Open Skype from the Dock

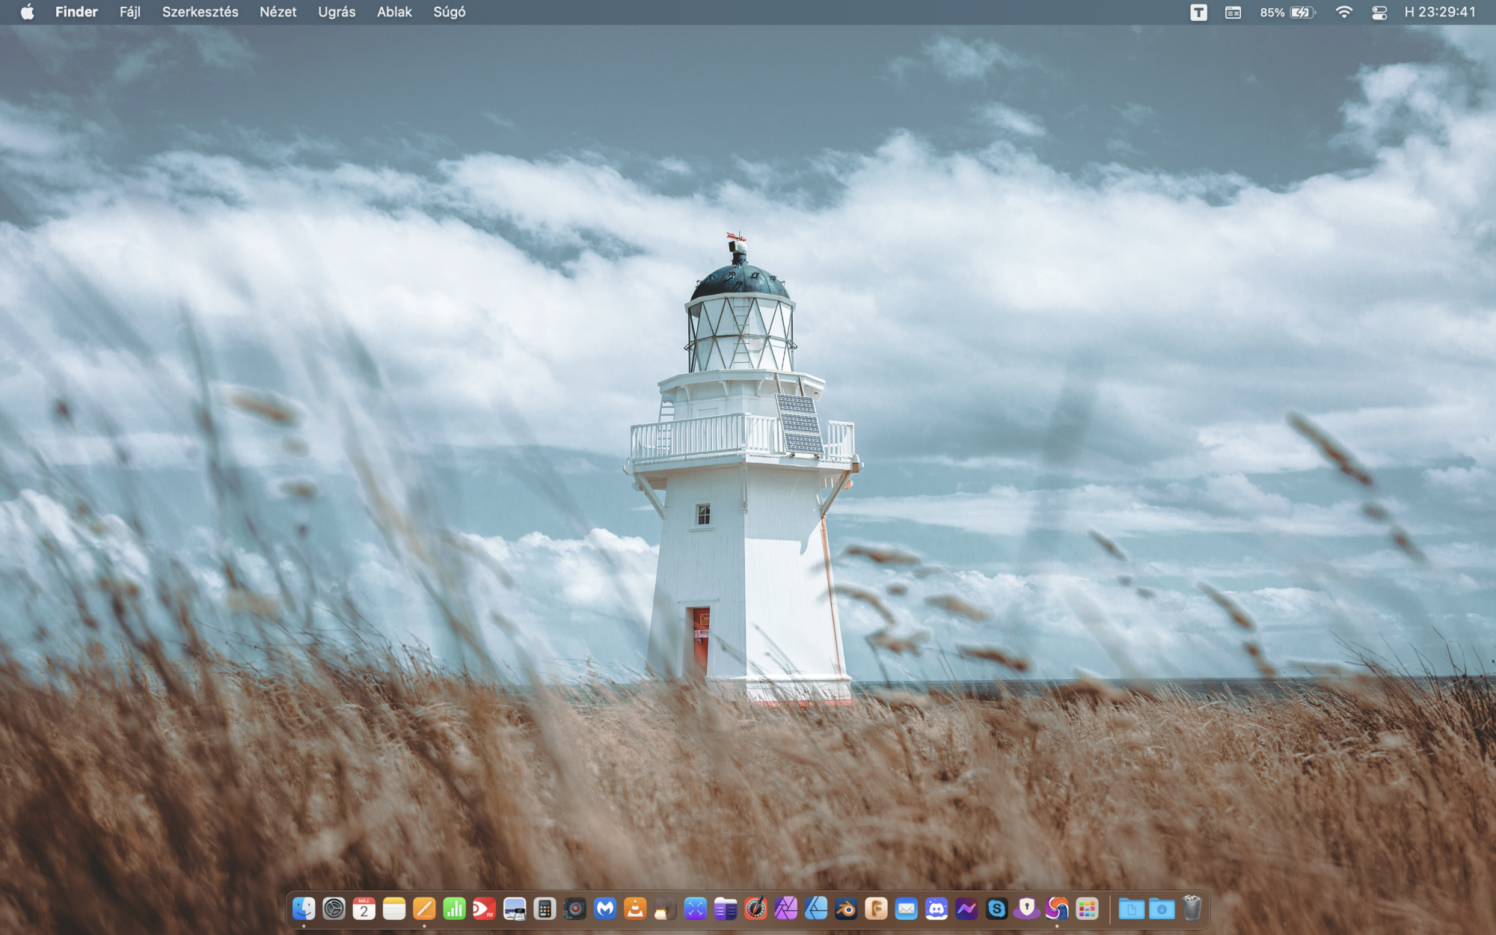[x=996, y=909]
